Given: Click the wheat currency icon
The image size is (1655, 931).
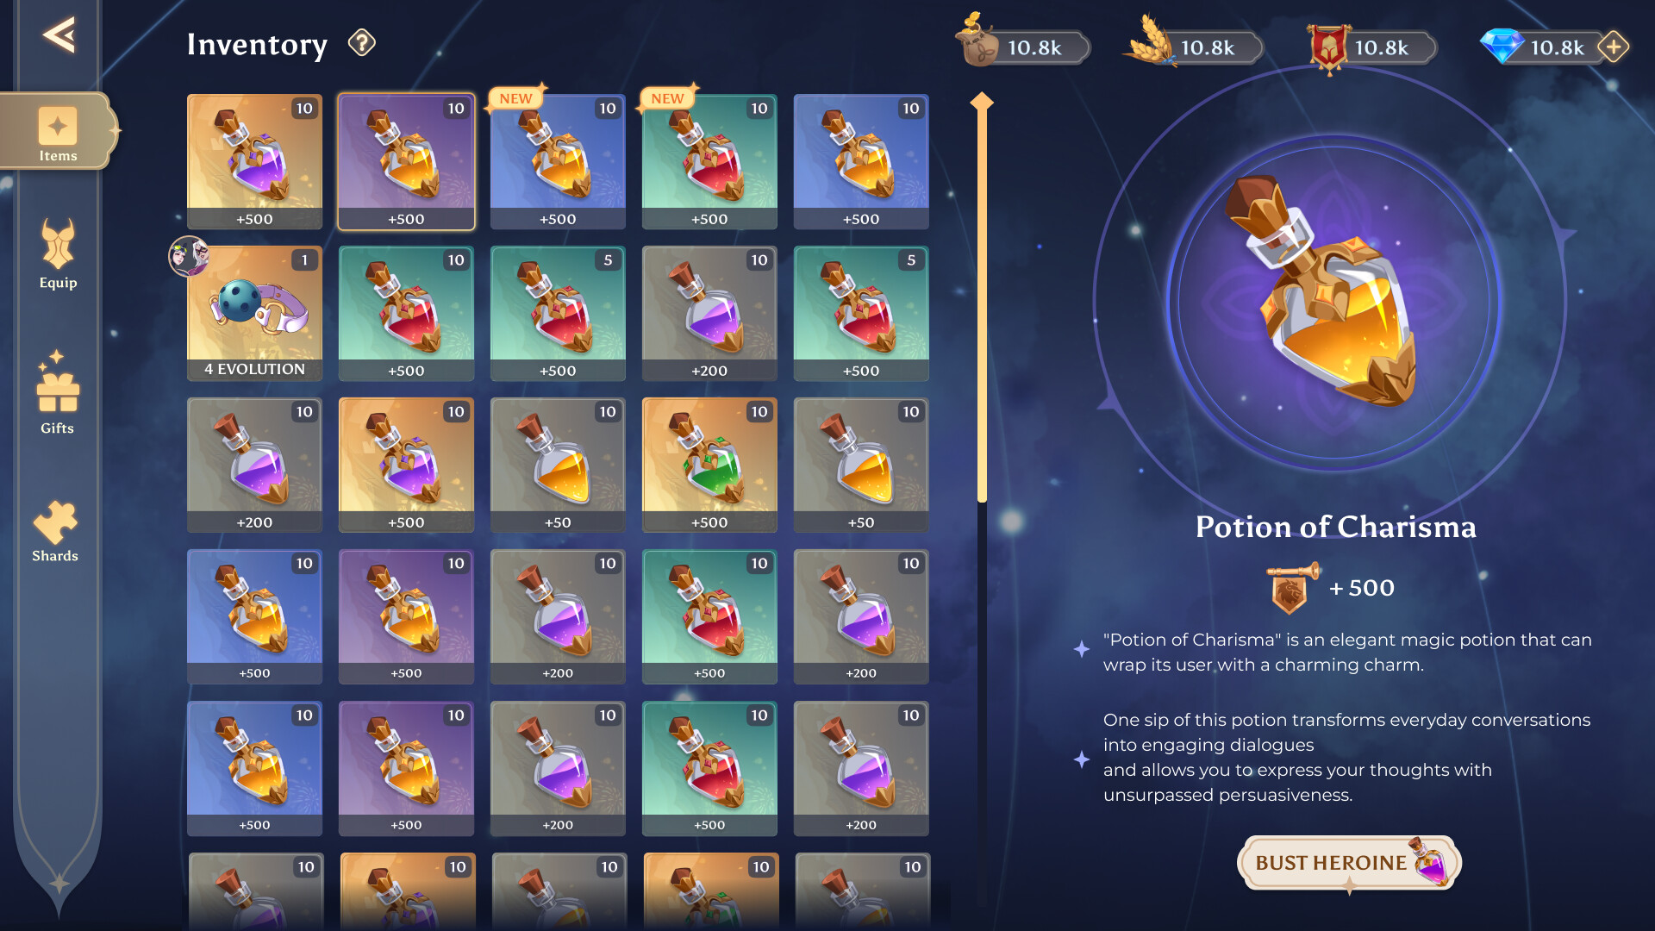Looking at the screenshot, I should [x=1151, y=41].
